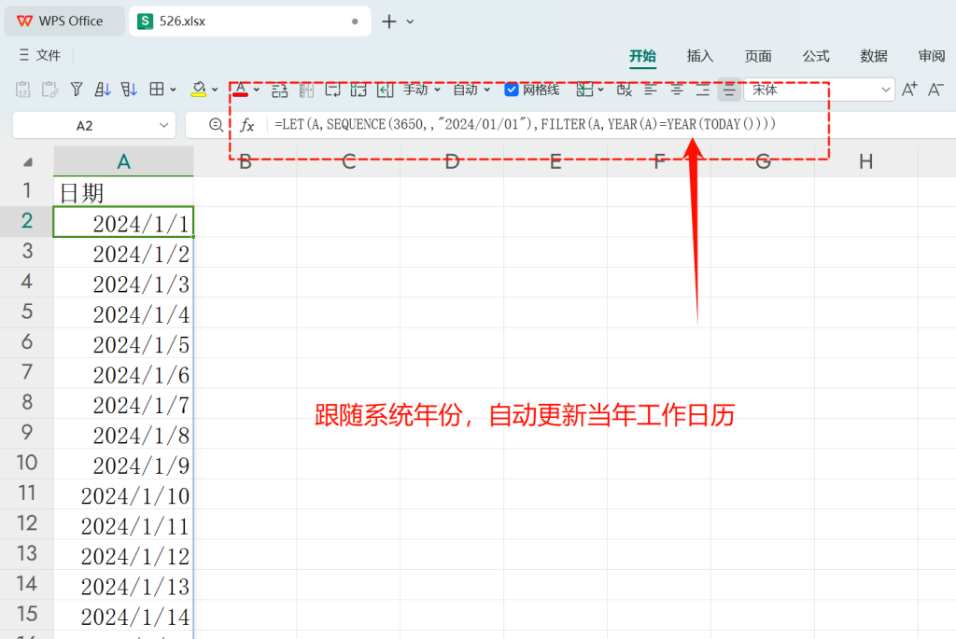The width and height of the screenshot is (956, 639).
Task: Click the clear-format icon with x
Action: [624, 90]
